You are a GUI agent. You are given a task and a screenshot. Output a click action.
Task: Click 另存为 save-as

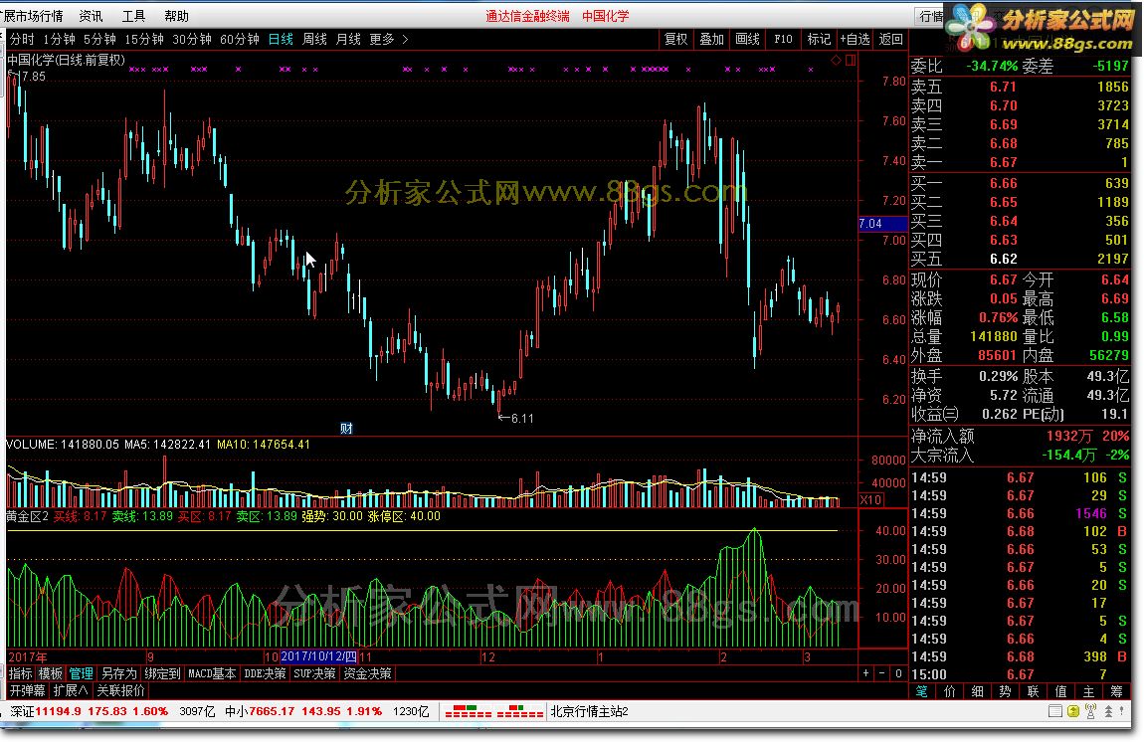point(119,673)
